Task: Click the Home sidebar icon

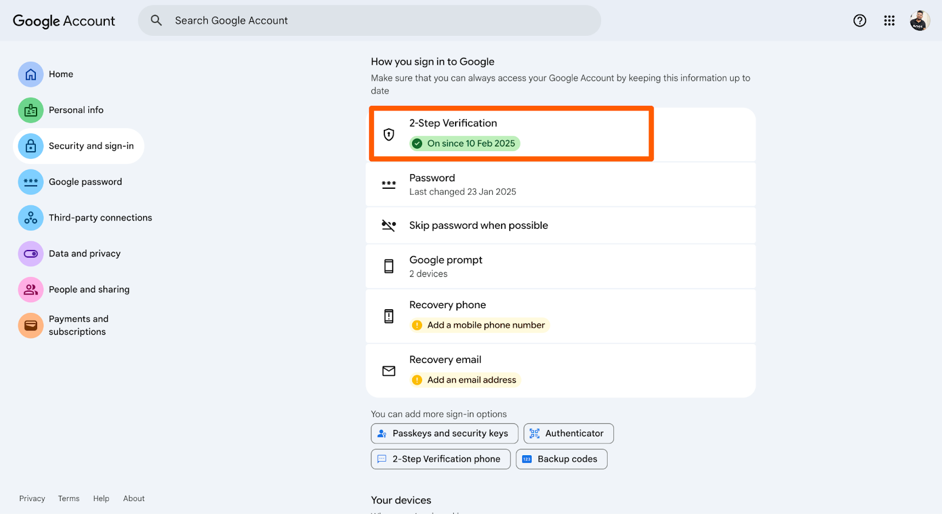Action: click(31, 74)
